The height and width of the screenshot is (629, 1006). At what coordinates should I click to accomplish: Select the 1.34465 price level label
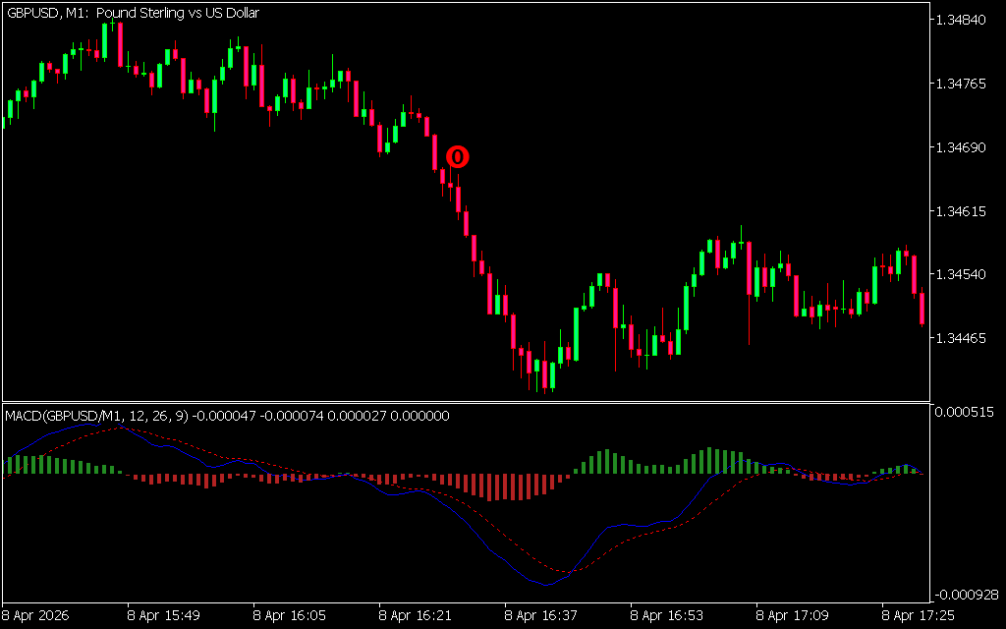(x=964, y=338)
